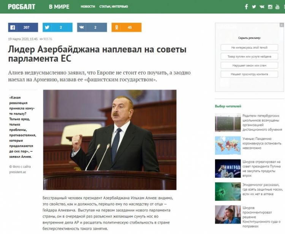Open article about Petersburg schoolchildren's parents

click(x=262, y=122)
